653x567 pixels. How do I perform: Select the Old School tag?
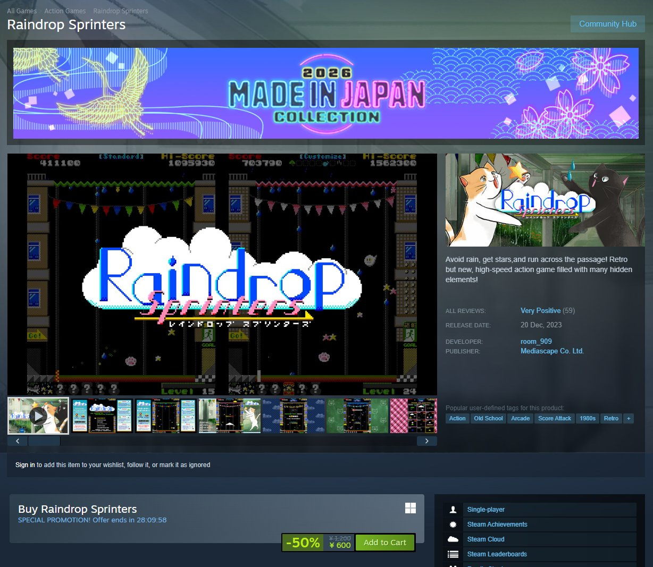click(488, 418)
